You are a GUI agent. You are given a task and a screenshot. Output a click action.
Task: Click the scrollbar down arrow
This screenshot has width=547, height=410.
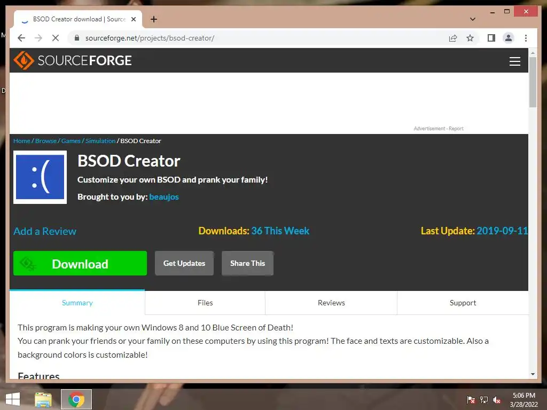coord(533,374)
